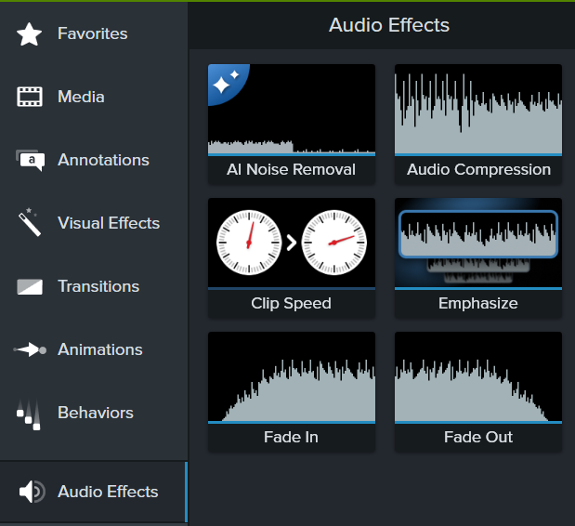This screenshot has width=575, height=526.
Task: Click the Audio Compression caption text
Action: tap(478, 170)
